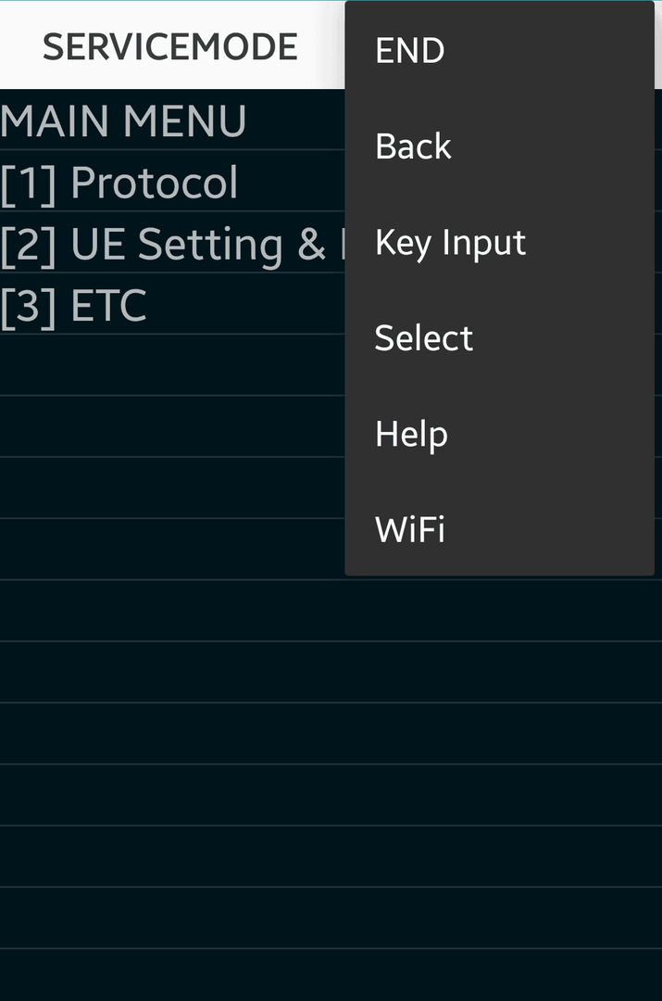This screenshot has height=1001, width=662.
Task: Click the number [2] before UE Setting
Action: click(29, 245)
